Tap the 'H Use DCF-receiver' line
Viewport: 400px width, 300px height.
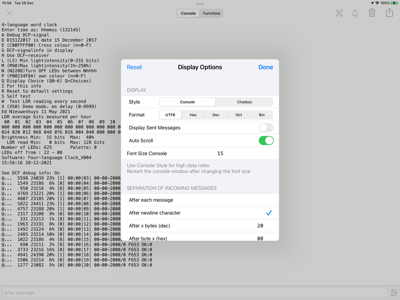point(25,55)
